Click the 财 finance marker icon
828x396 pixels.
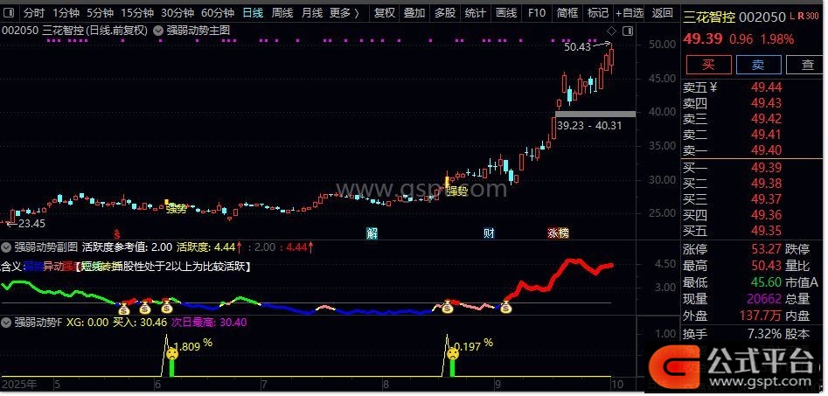click(x=489, y=233)
